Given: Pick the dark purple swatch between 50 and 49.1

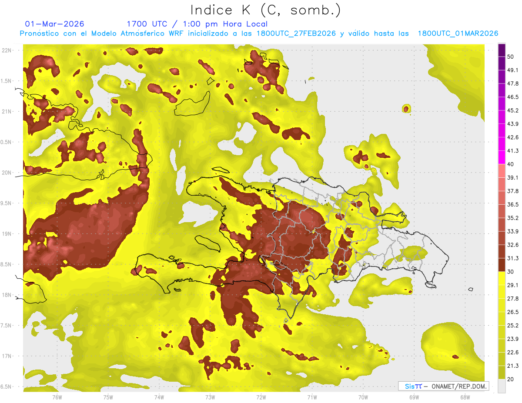Looking at the screenshot, I should 502,63.
